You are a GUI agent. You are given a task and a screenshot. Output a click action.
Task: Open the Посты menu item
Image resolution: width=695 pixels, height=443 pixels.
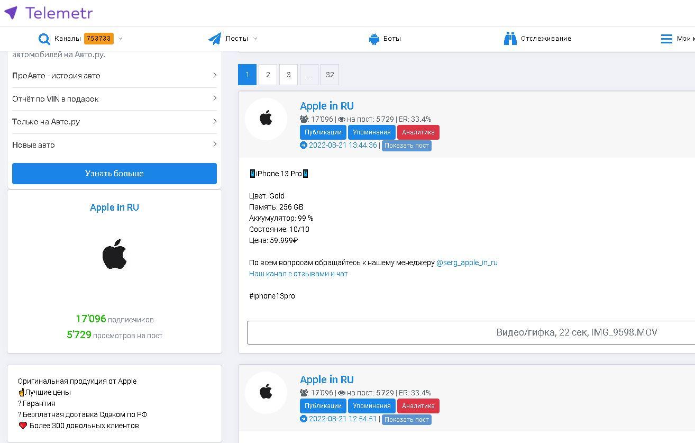(x=236, y=39)
